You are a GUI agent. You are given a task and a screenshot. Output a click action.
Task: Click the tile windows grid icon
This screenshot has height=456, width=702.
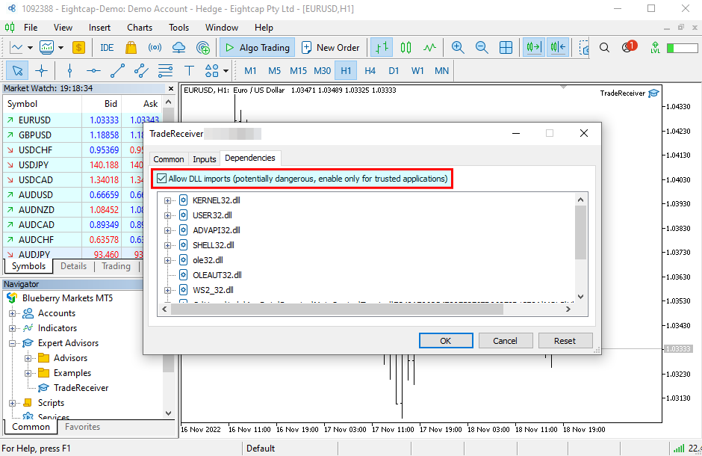(506, 47)
